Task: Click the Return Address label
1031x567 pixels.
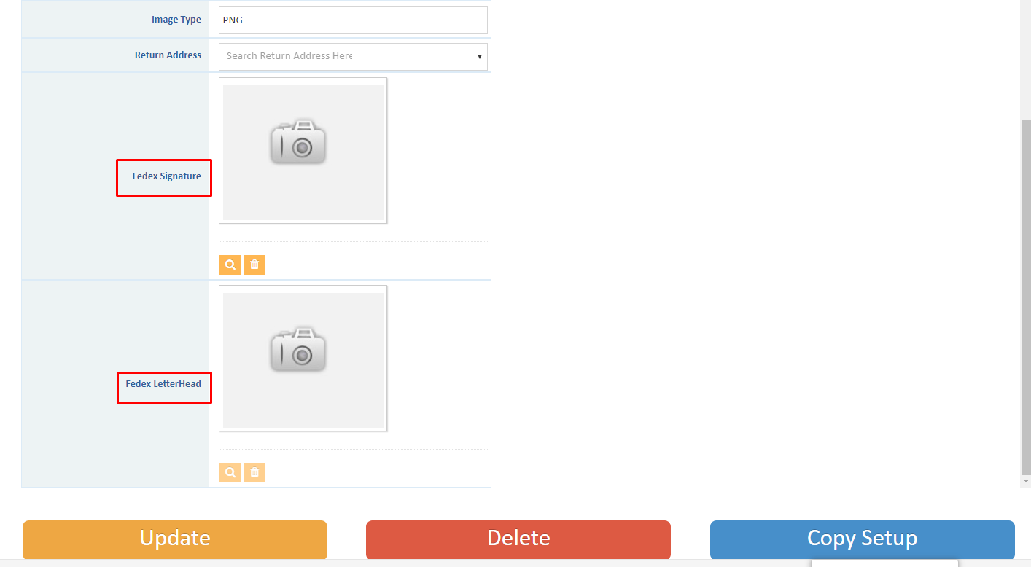Action: click(168, 55)
